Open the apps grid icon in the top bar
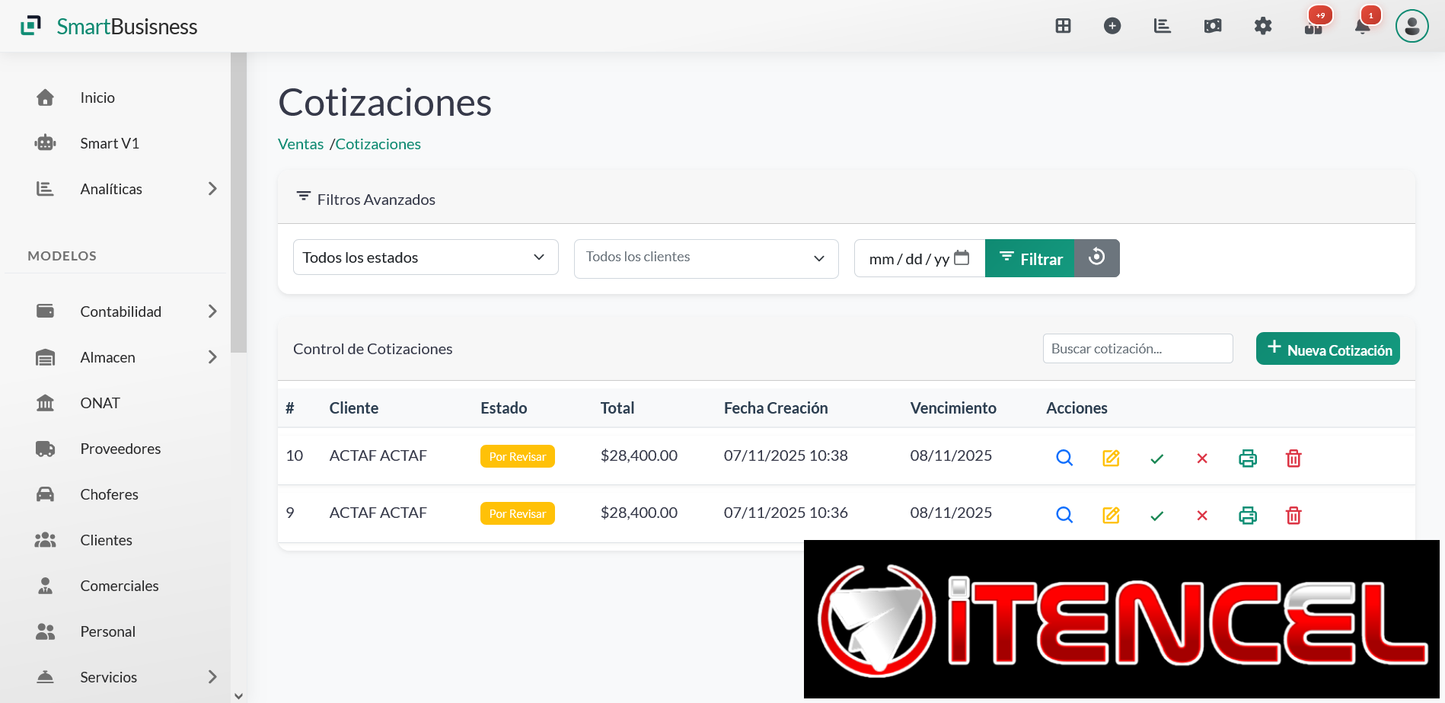Screen dimensions: 1445x703 tap(1063, 25)
